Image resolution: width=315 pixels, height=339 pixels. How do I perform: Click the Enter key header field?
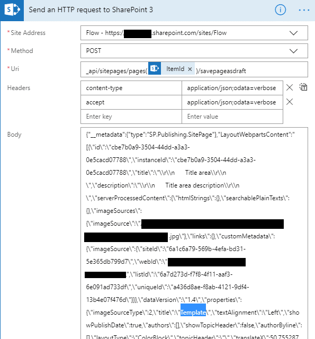tap(131, 117)
